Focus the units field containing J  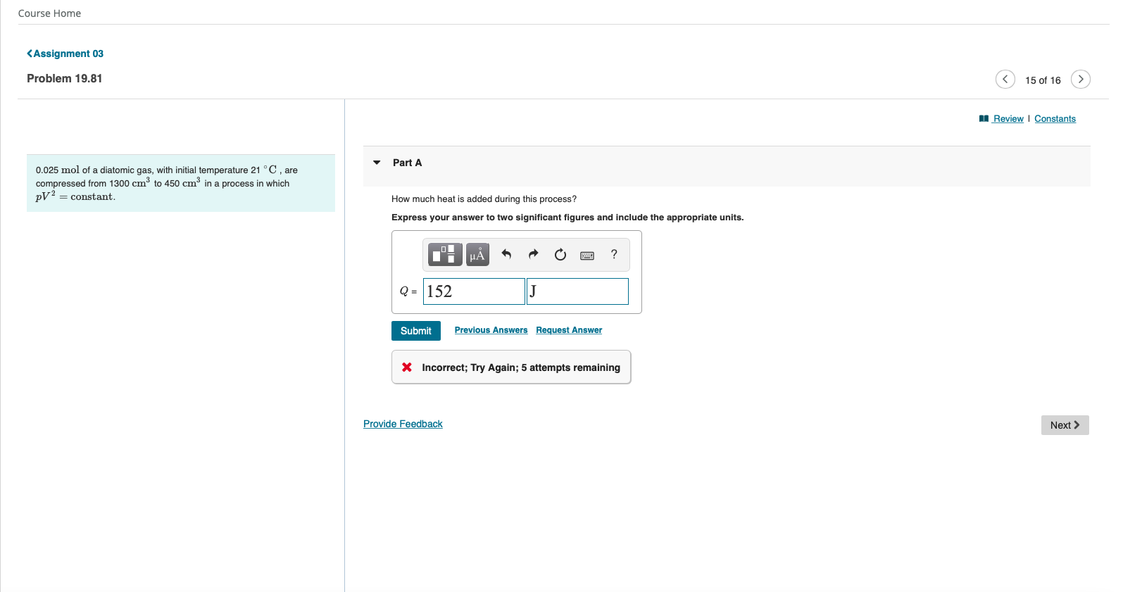click(x=577, y=291)
